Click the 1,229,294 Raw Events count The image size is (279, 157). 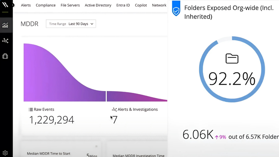[x=51, y=120]
